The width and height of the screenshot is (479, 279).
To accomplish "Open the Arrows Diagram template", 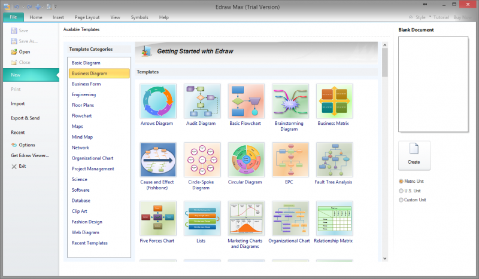I will 158,101.
